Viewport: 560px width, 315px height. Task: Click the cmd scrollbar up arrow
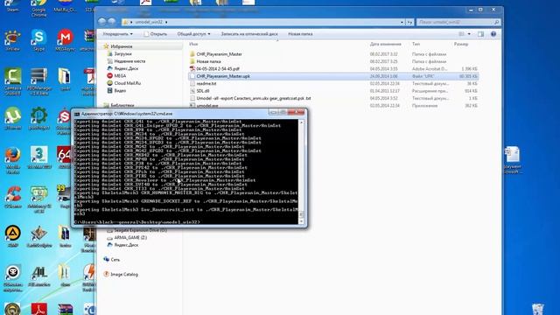coord(301,122)
